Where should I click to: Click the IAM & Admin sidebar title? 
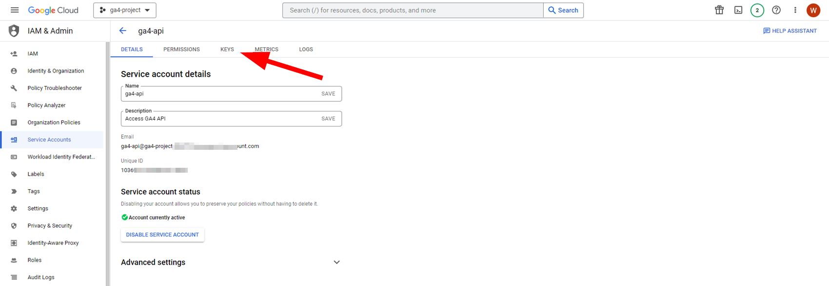coord(50,31)
